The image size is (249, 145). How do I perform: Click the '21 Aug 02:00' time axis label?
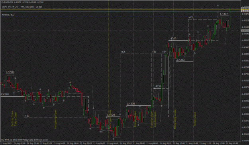pos(20,143)
